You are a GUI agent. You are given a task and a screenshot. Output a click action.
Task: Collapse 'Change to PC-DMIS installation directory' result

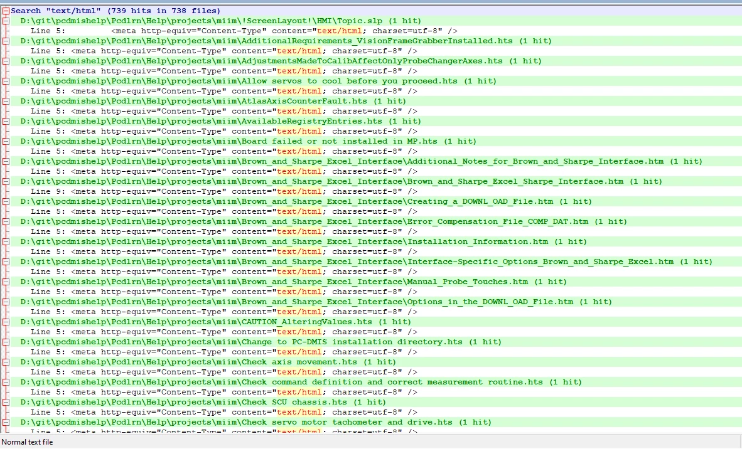(6, 342)
